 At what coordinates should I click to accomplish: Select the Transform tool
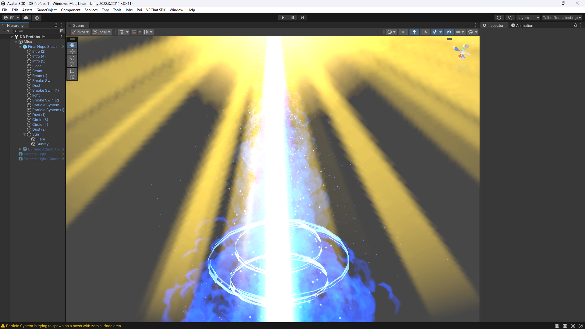coord(72,77)
